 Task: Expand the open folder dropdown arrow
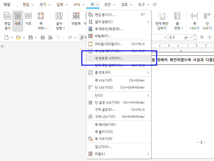[x=24, y=37]
